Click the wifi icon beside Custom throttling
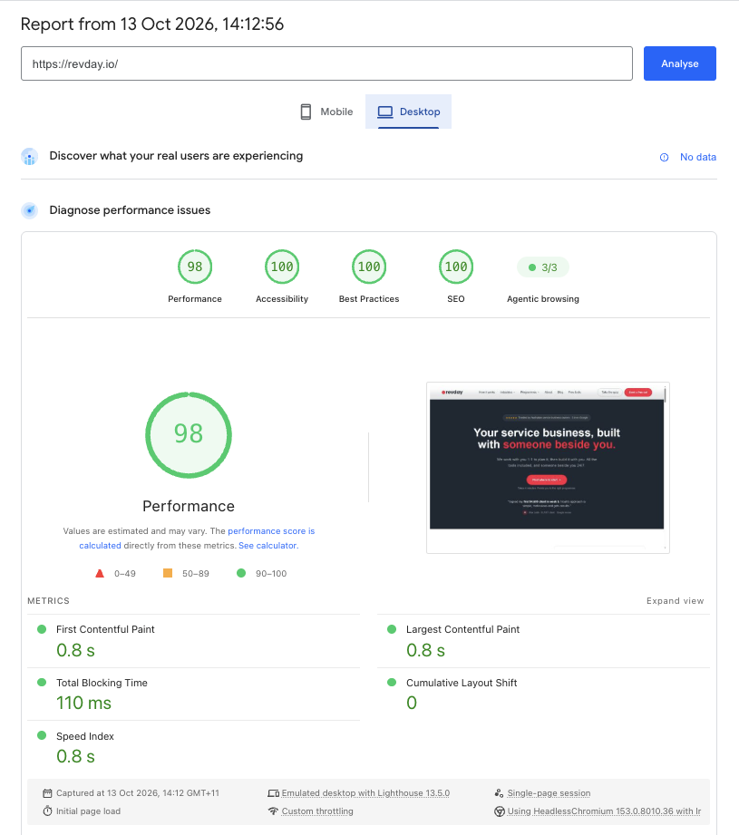The image size is (739, 835). pyautogui.click(x=273, y=811)
